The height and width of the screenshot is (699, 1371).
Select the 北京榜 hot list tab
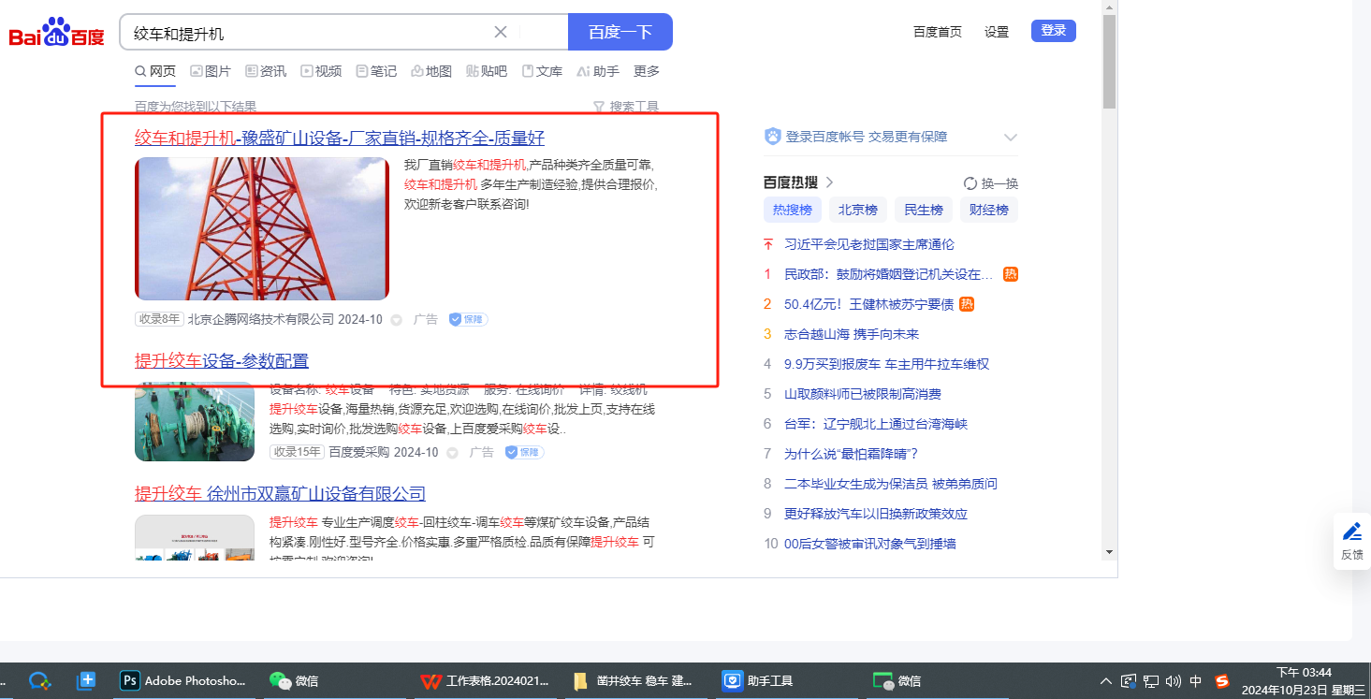point(857,210)
